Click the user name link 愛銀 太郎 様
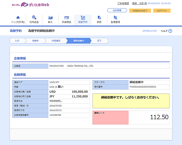 (140, 3)
